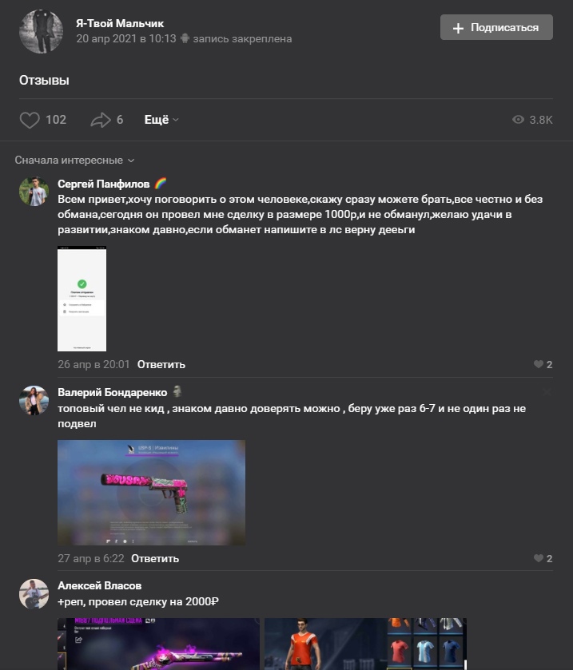Viewport: 573px width, 670px height.
Task: Open the Сначала интересные sort dropdown
Action: coord(74,161)
